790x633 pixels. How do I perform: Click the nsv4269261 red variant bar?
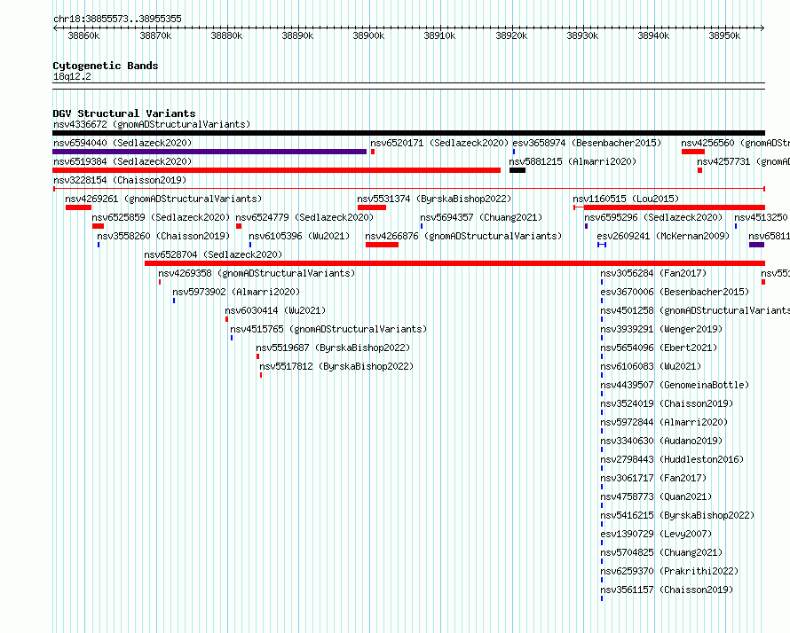click(79, 207)
